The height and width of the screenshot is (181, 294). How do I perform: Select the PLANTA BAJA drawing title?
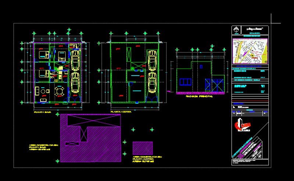42,112
